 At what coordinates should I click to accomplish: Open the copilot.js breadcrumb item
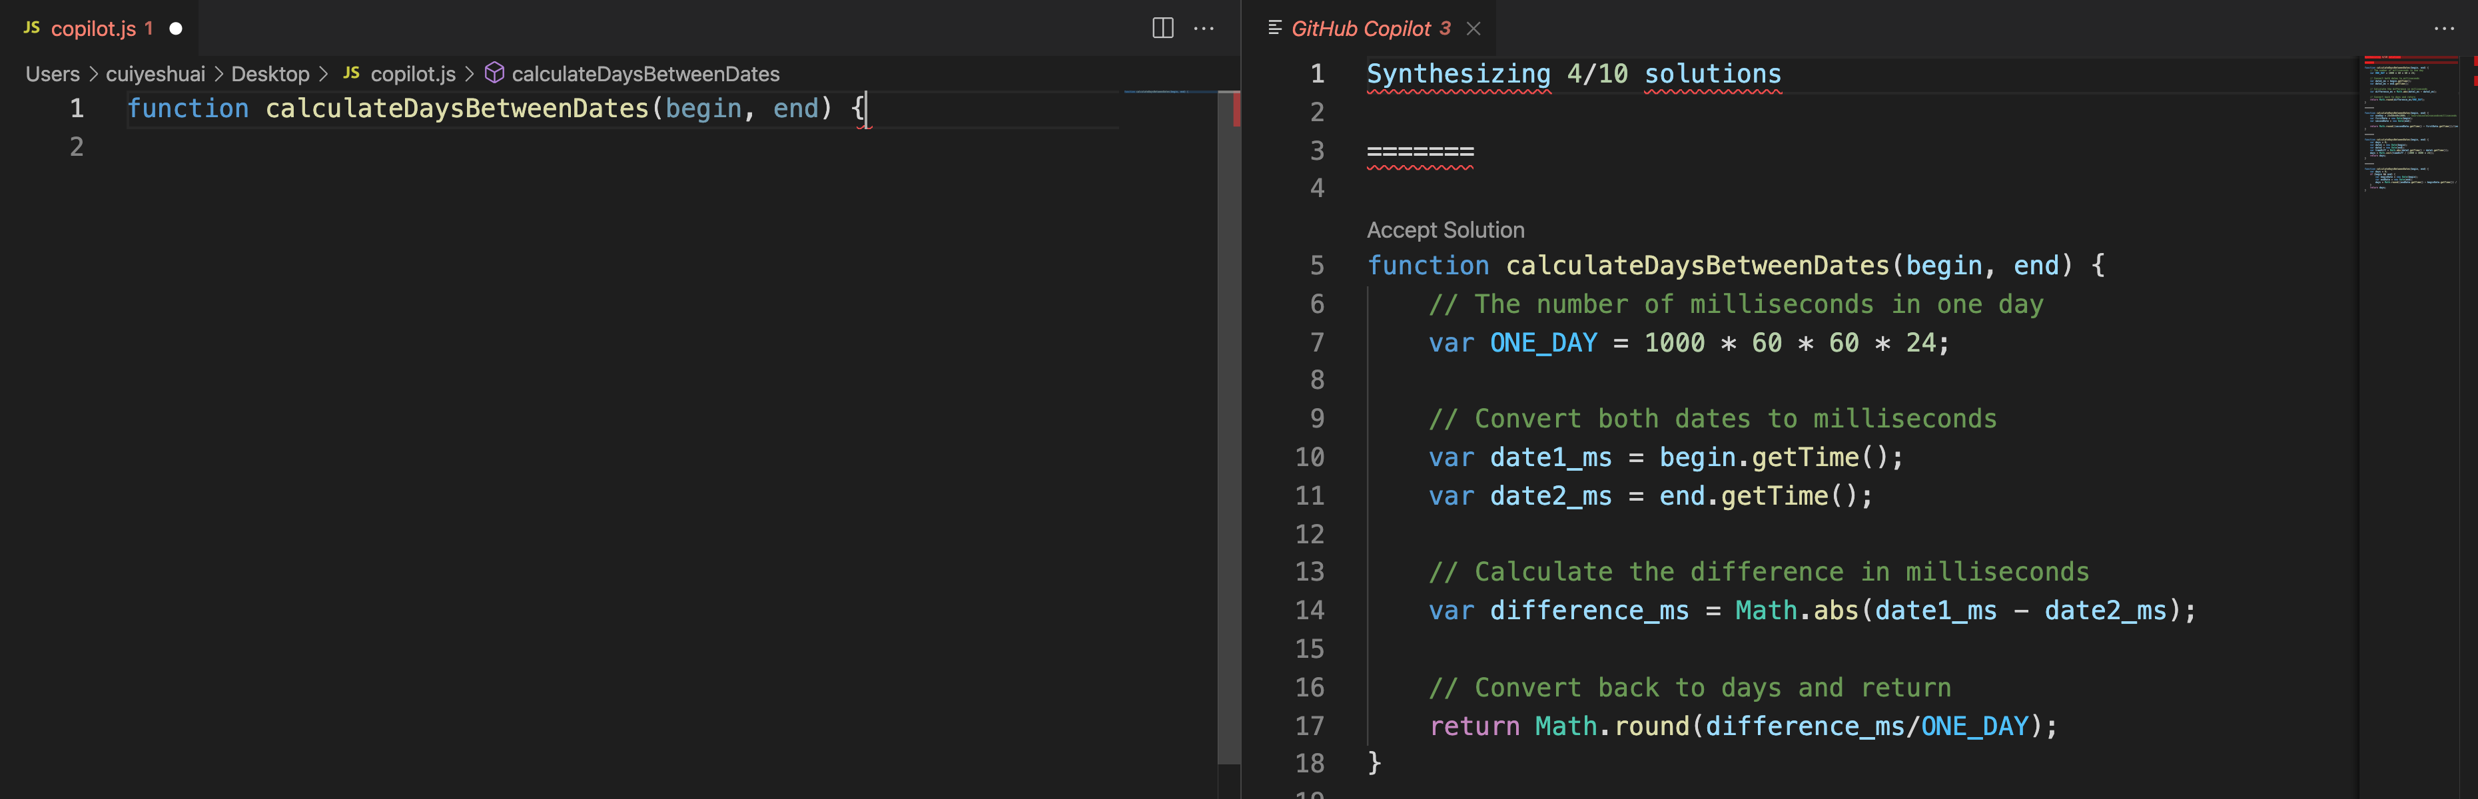point(413,74)
